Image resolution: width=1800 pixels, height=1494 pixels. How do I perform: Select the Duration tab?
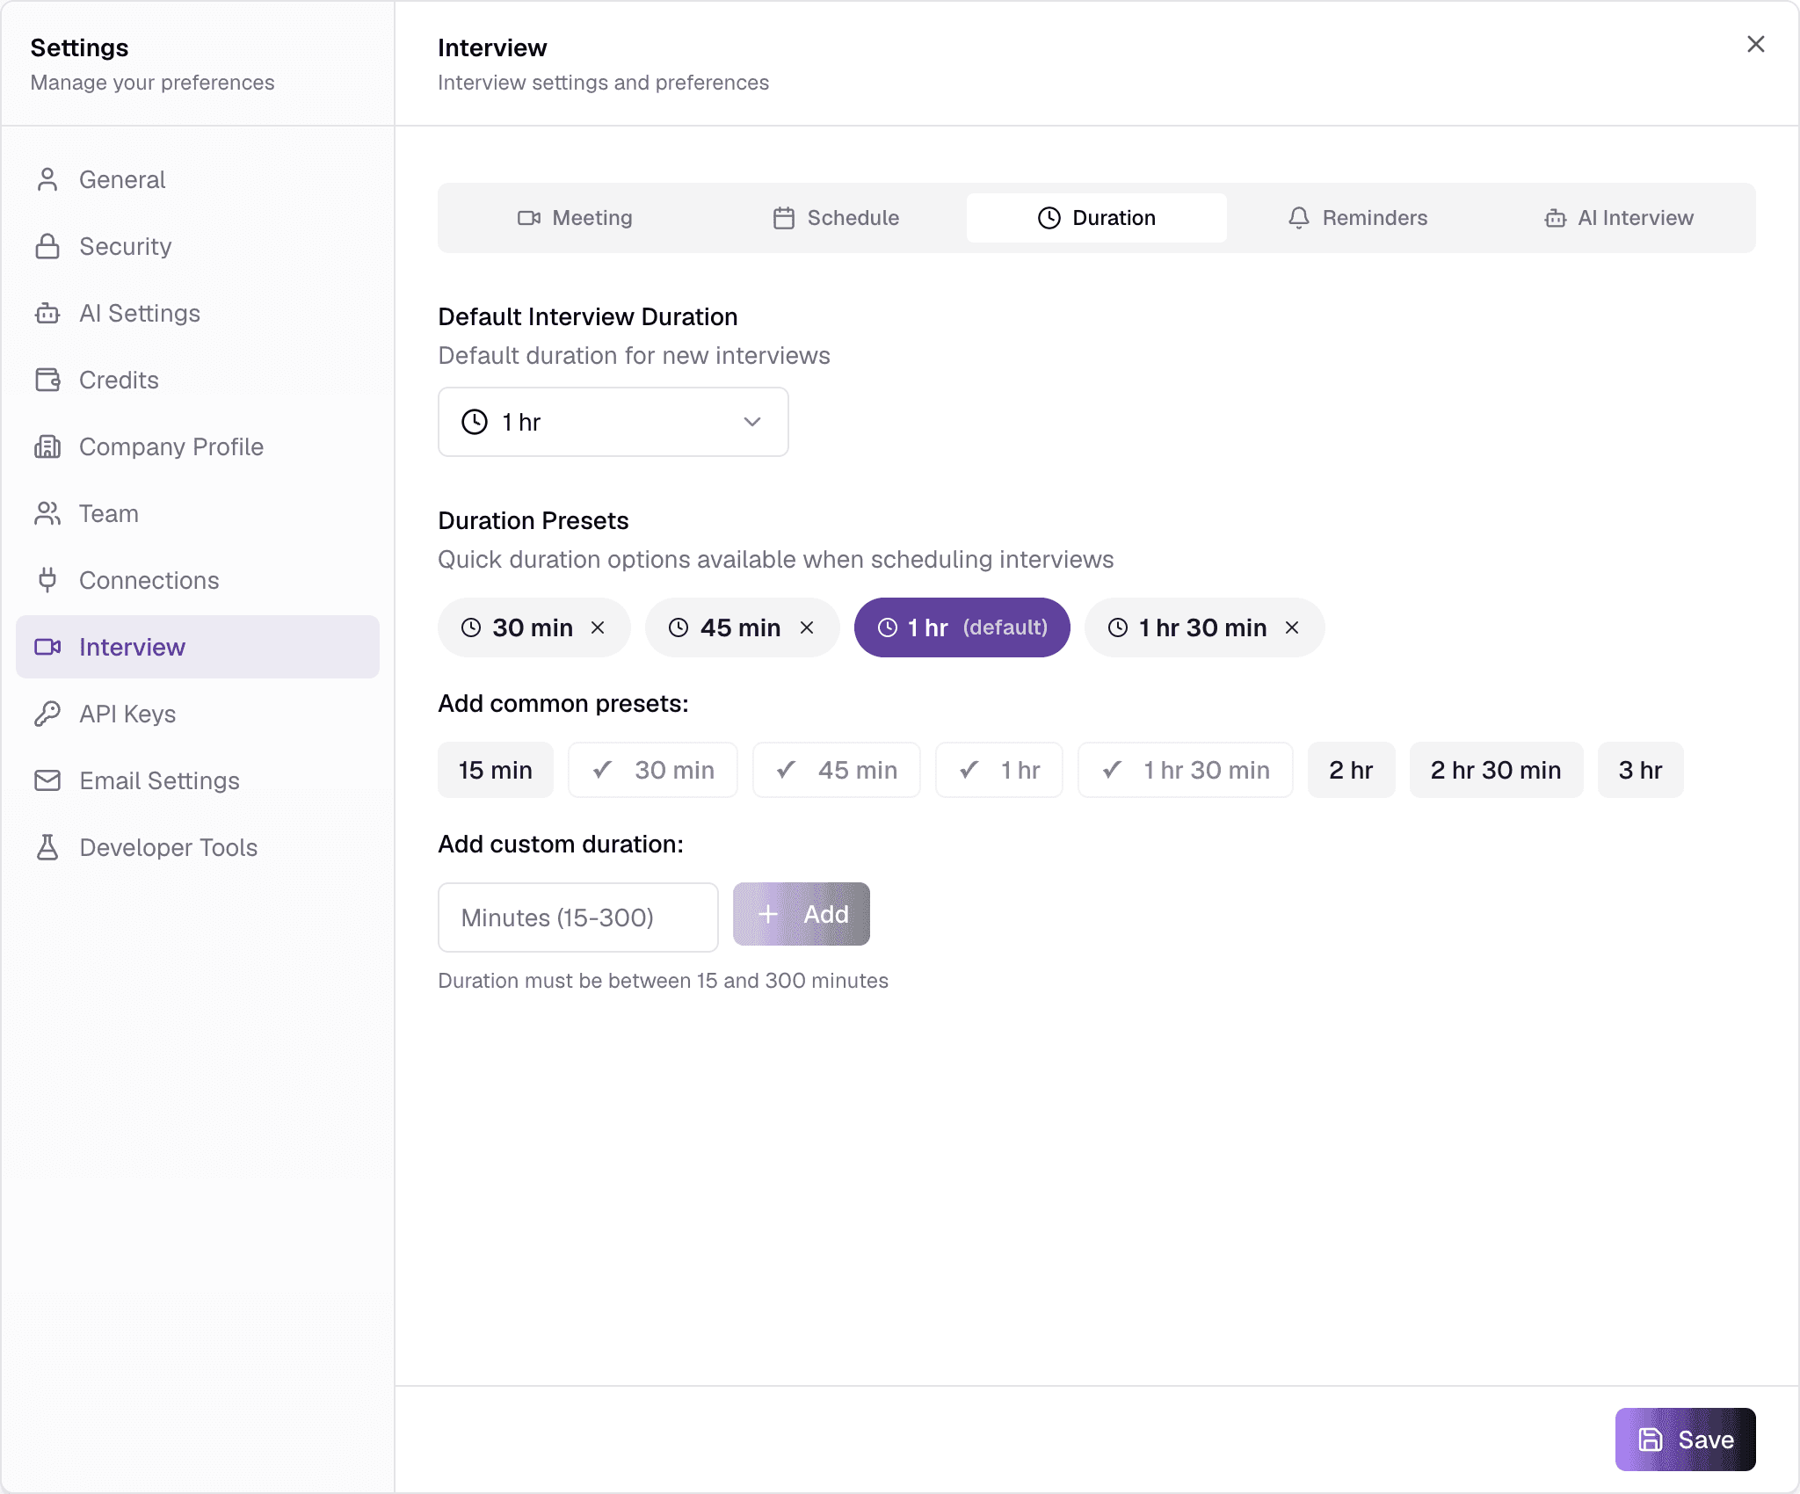(1097, 218)
